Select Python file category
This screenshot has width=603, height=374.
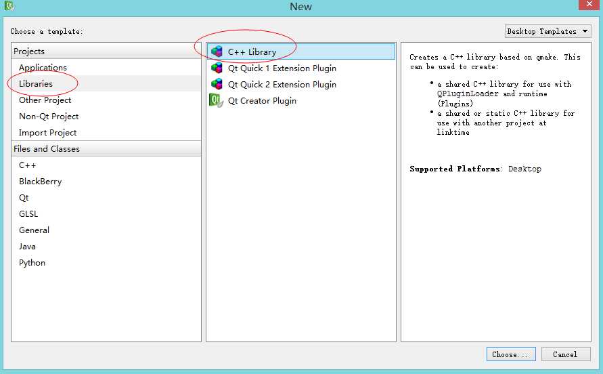[106, 262]
